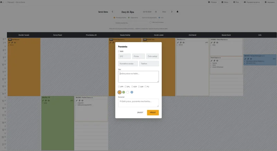The width and height of the screenshot is (277, 151).
Task: Check the KOM checkbox in the dialog
Action: 132,86
